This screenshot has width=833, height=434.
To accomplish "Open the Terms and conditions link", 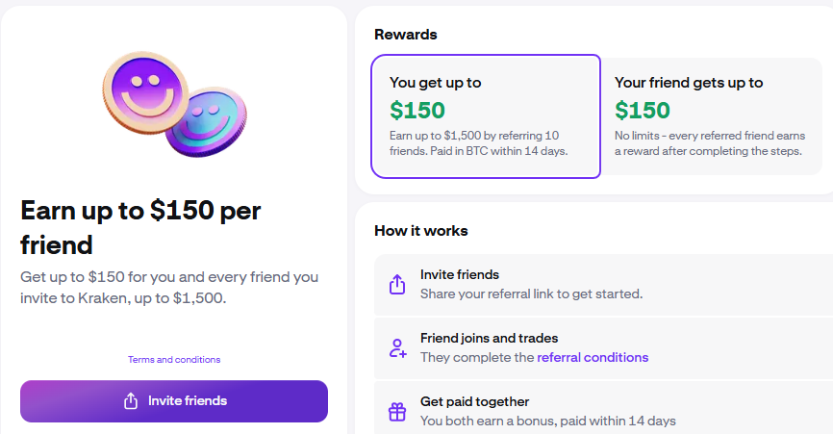I will (x=174, y=360).
